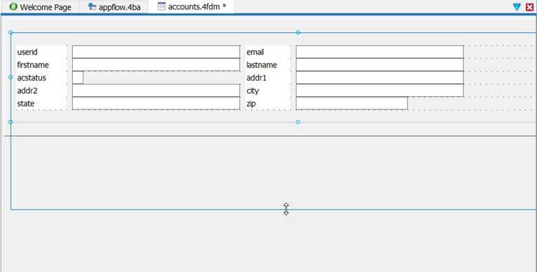Close the document with the red X

click(529, 7)
